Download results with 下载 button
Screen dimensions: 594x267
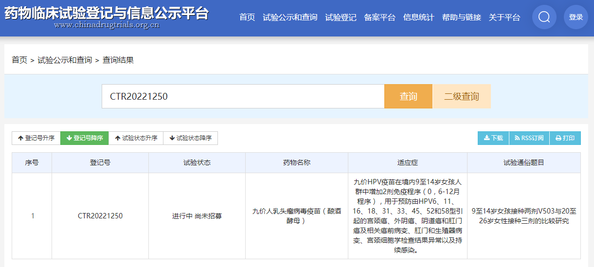(x=493, y=138)
